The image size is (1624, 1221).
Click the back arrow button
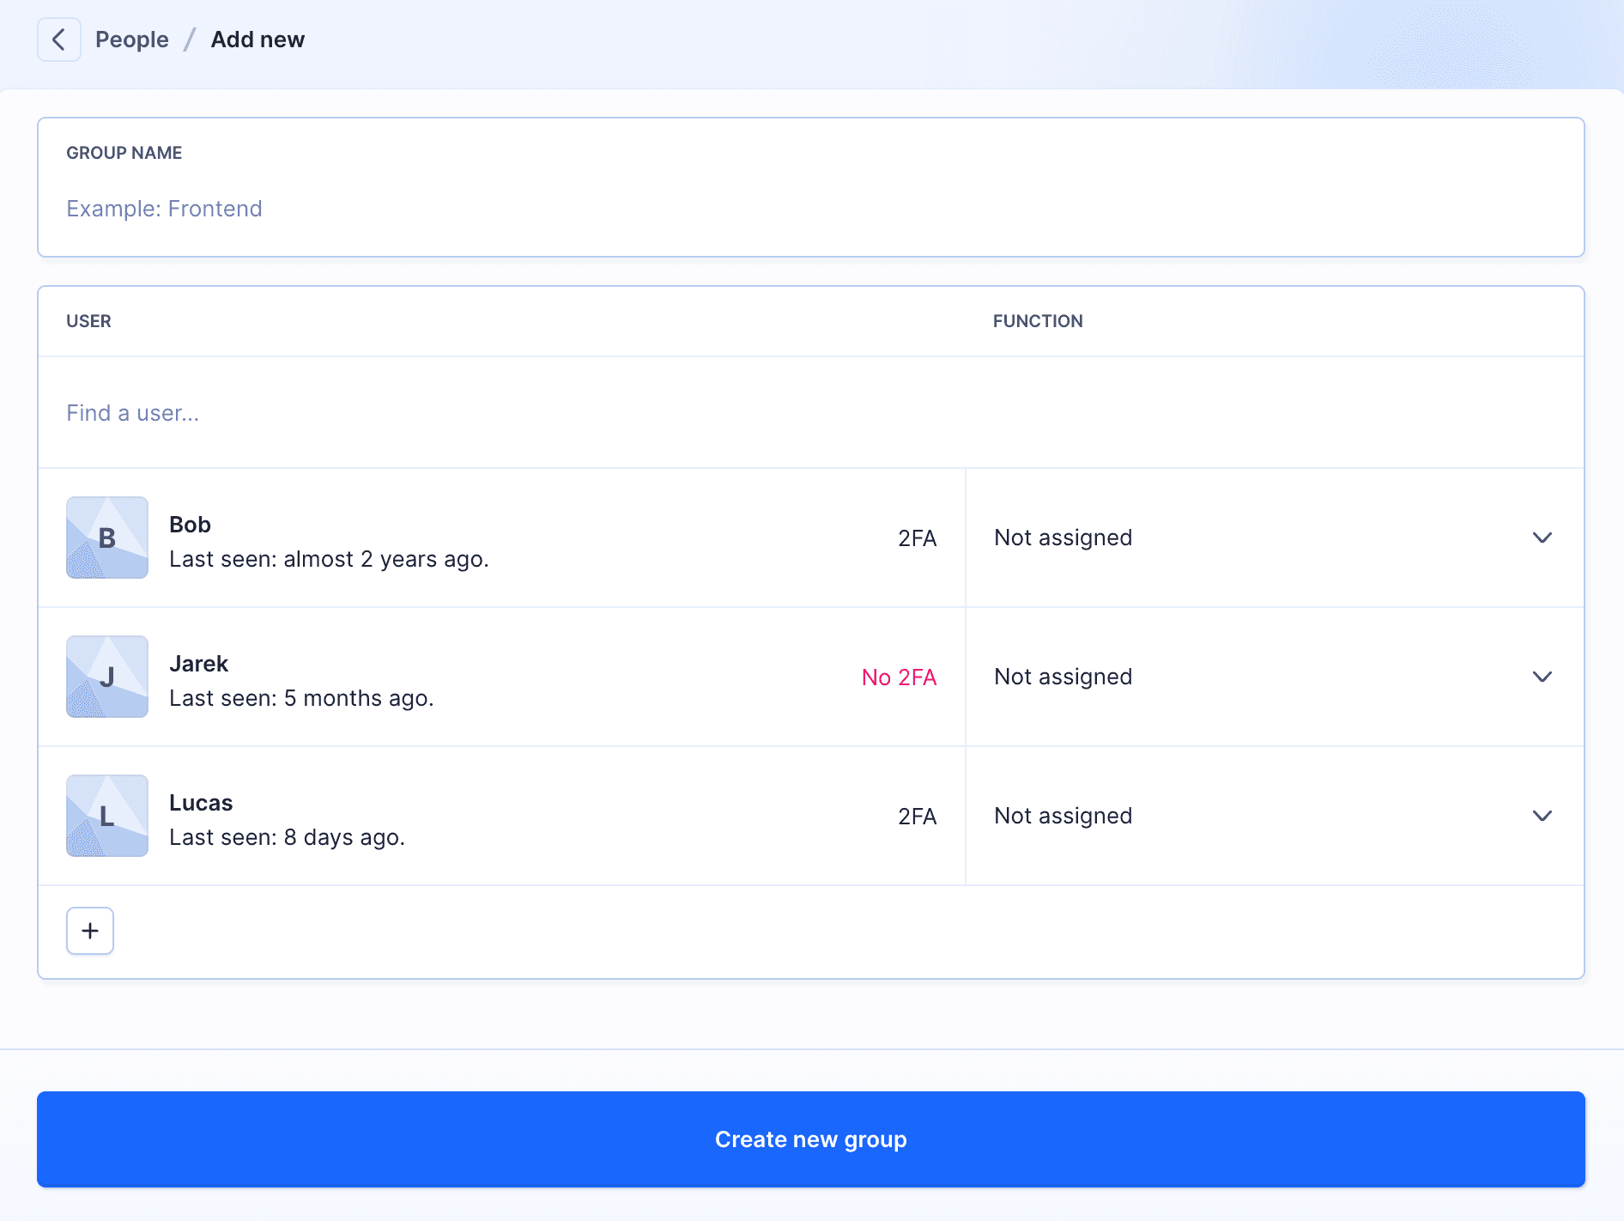pos(59,39)
